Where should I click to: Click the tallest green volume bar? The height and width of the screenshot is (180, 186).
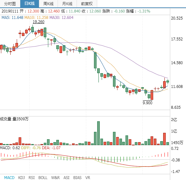[98, 133]
